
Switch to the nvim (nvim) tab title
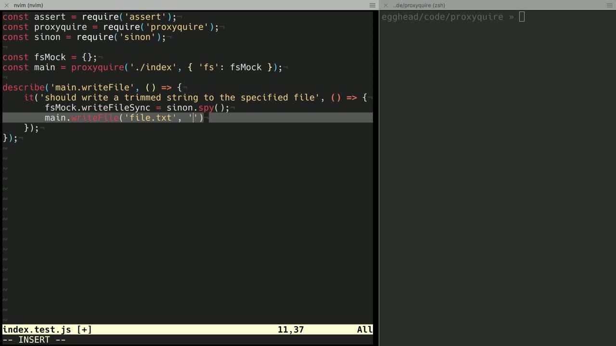point(28,5)
